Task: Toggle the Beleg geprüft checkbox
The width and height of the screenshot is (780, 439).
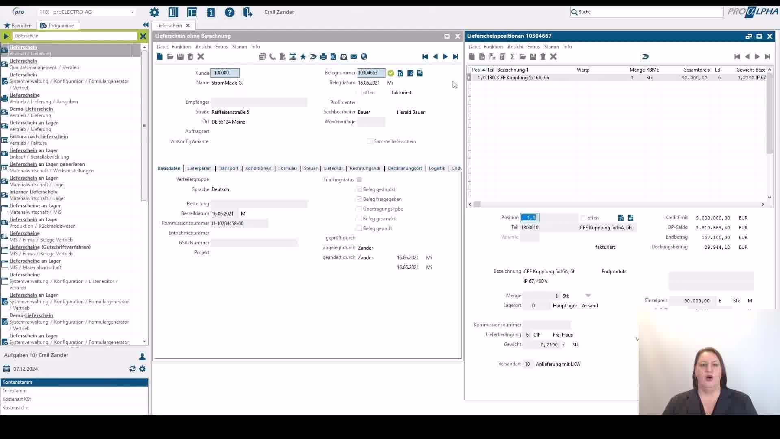Action: (359, 228)
